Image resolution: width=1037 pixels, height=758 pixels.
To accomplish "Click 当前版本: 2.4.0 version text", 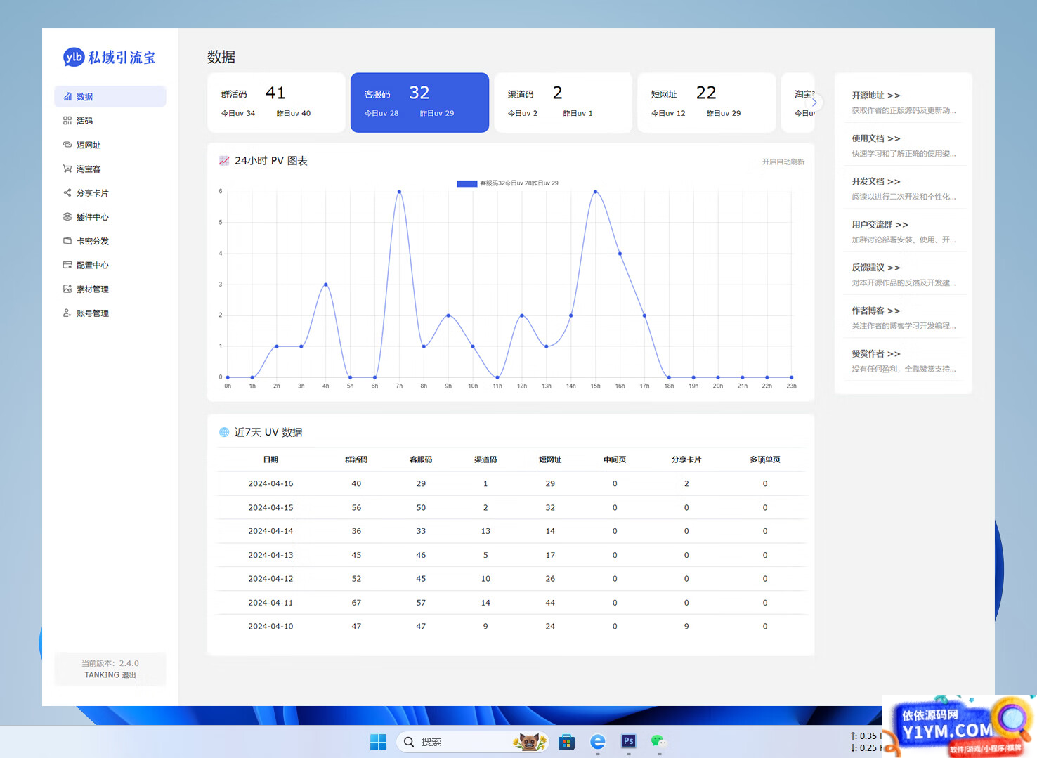I will coord(110,663).
